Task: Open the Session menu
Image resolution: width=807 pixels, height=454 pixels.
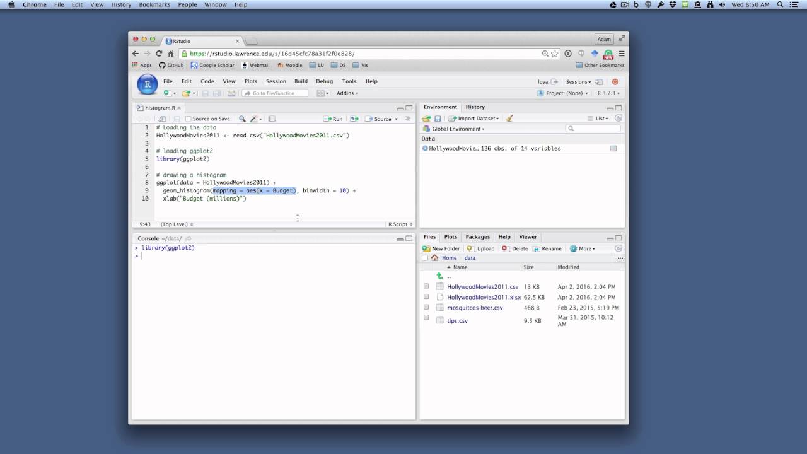Action: pyautogui.click(x=276, y=81)
